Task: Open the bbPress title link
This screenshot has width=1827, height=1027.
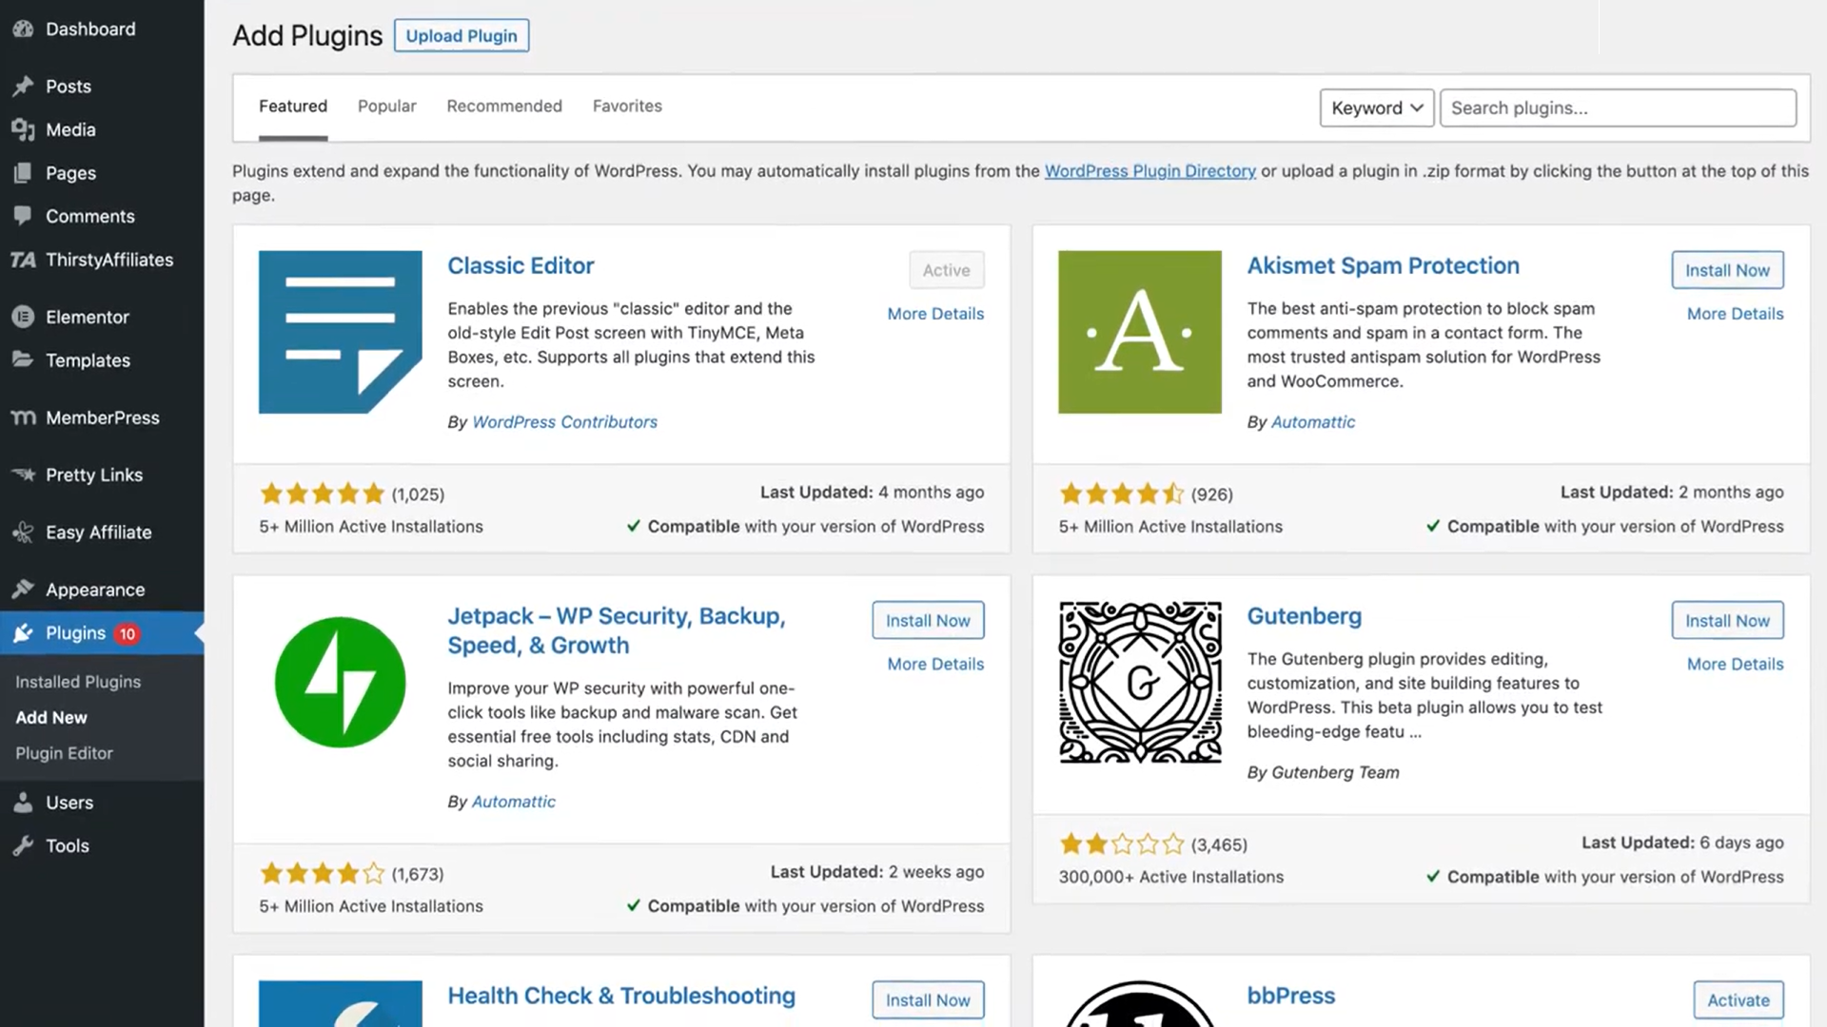Action: (x=1290, y=996)
